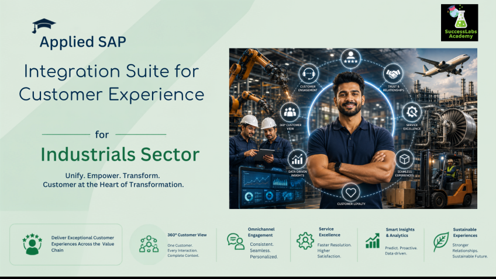Click 'One Customer. Every Interaction.' description
Screen dimensions: 496x279
(183, 250)
